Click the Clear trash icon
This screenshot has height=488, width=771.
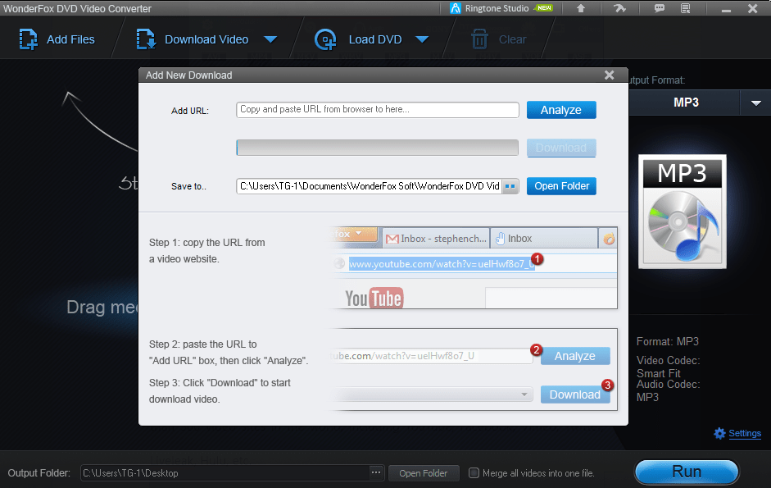[479, 39]
